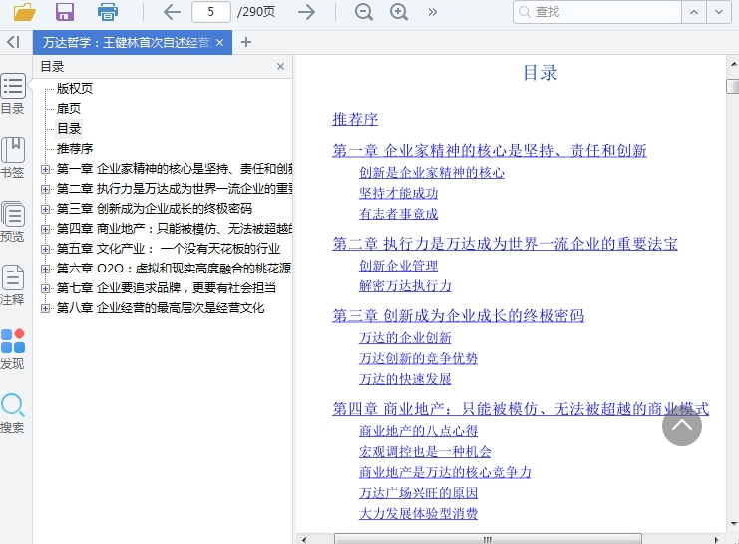Select 目录 entry in the outline tree
Viewport: 739px width, 544px height.
(x=69, y=129)
